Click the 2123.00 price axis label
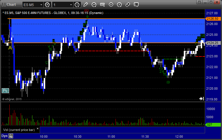The height and width of the screenshot is (140, 222). pos(212,56)
